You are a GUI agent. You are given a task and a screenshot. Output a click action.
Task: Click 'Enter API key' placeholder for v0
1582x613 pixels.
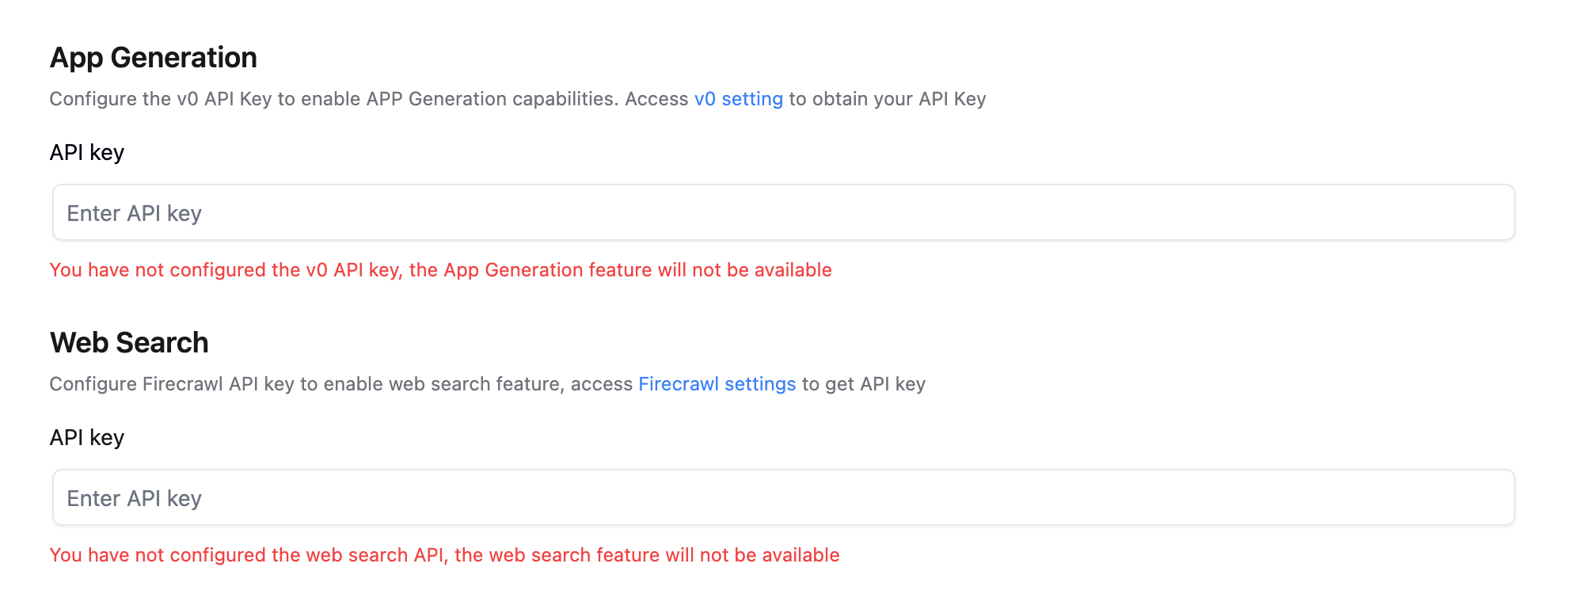point(135,214)
